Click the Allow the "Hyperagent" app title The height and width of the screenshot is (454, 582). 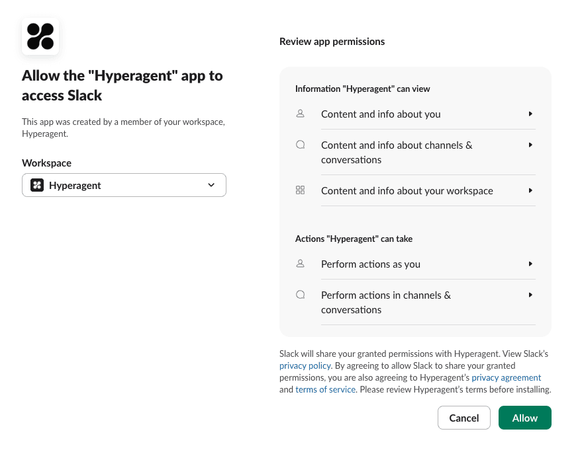(122, 85)
